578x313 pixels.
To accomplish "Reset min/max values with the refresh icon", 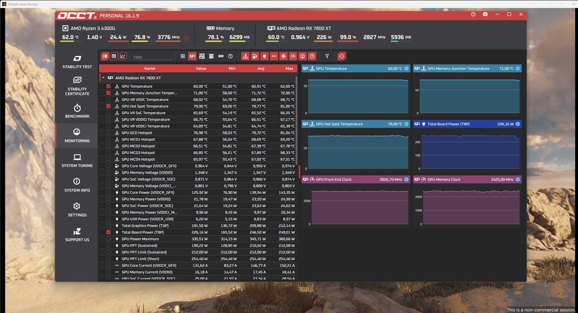I will click(x=342, y=57).
